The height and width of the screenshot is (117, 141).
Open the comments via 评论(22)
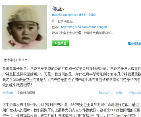(x=135, y=93)
